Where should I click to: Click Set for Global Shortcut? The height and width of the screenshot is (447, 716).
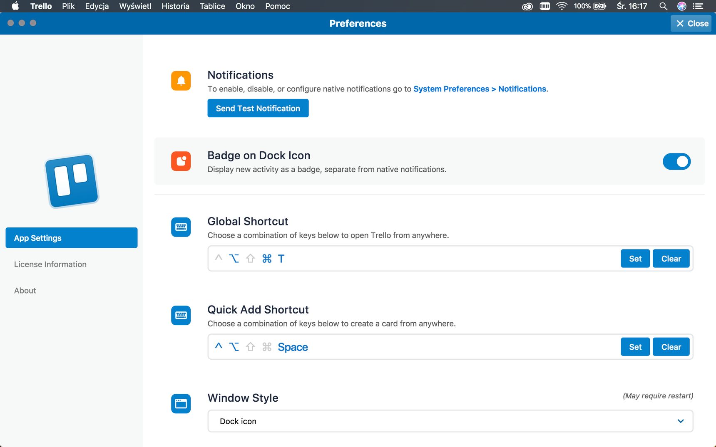click(635, 259)
